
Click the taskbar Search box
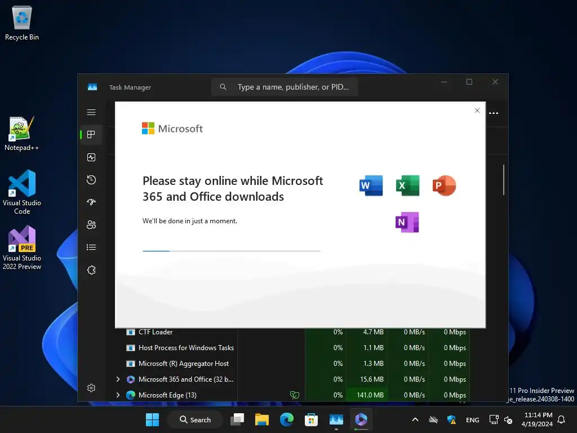[x=195, y=419]
